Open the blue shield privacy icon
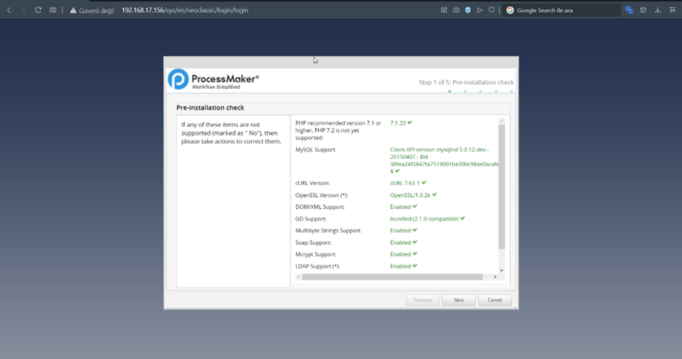 (x=467, y=10)
